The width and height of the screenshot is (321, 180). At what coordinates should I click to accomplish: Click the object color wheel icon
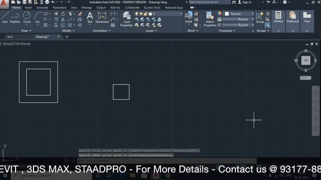click(220, 13)
